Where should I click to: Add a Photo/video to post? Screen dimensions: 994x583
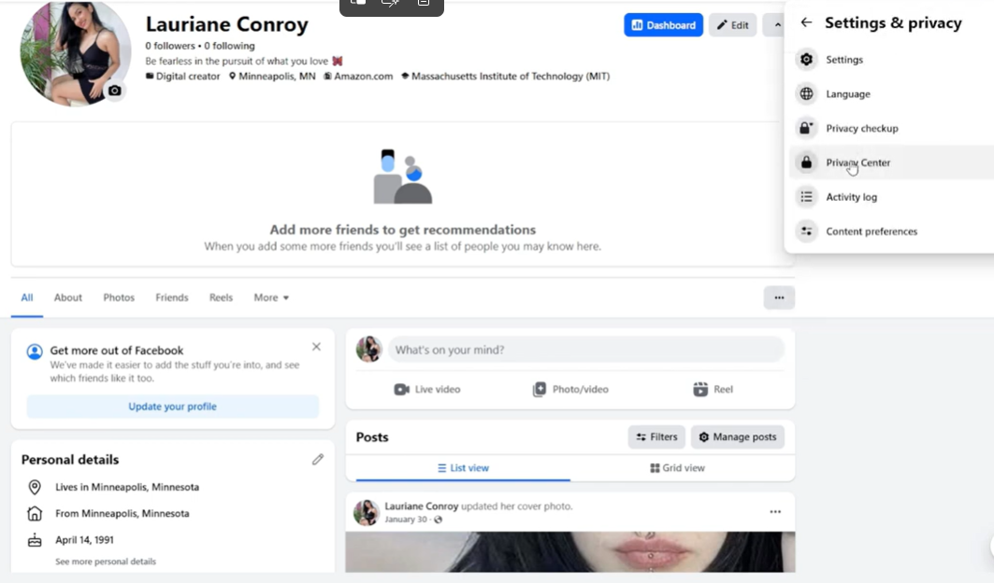569,389
